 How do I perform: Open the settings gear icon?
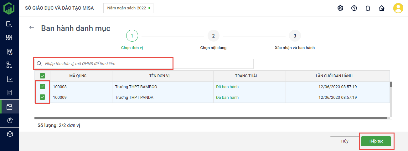(340, 8)
